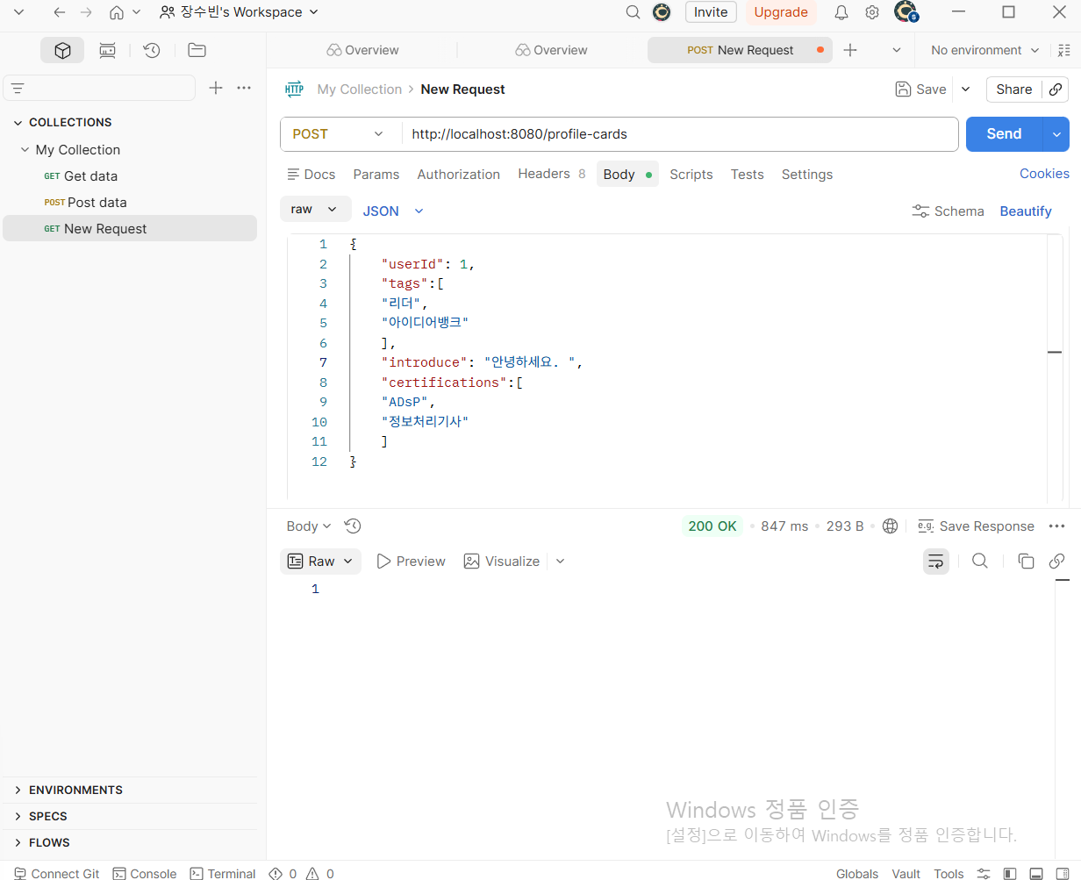
Task: Add a new request tab with plus
Action: click(x=849, y=50)
